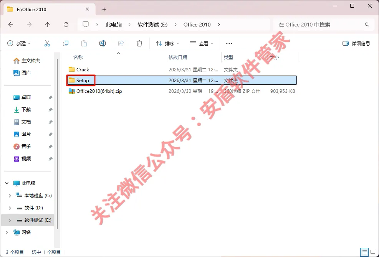Open 图库 in the sidebar
Image resolution: width=379 pixels, height=257 pixels.
click(22, 73)
